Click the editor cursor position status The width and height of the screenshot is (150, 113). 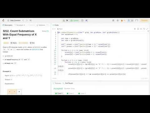coord(144,78)
